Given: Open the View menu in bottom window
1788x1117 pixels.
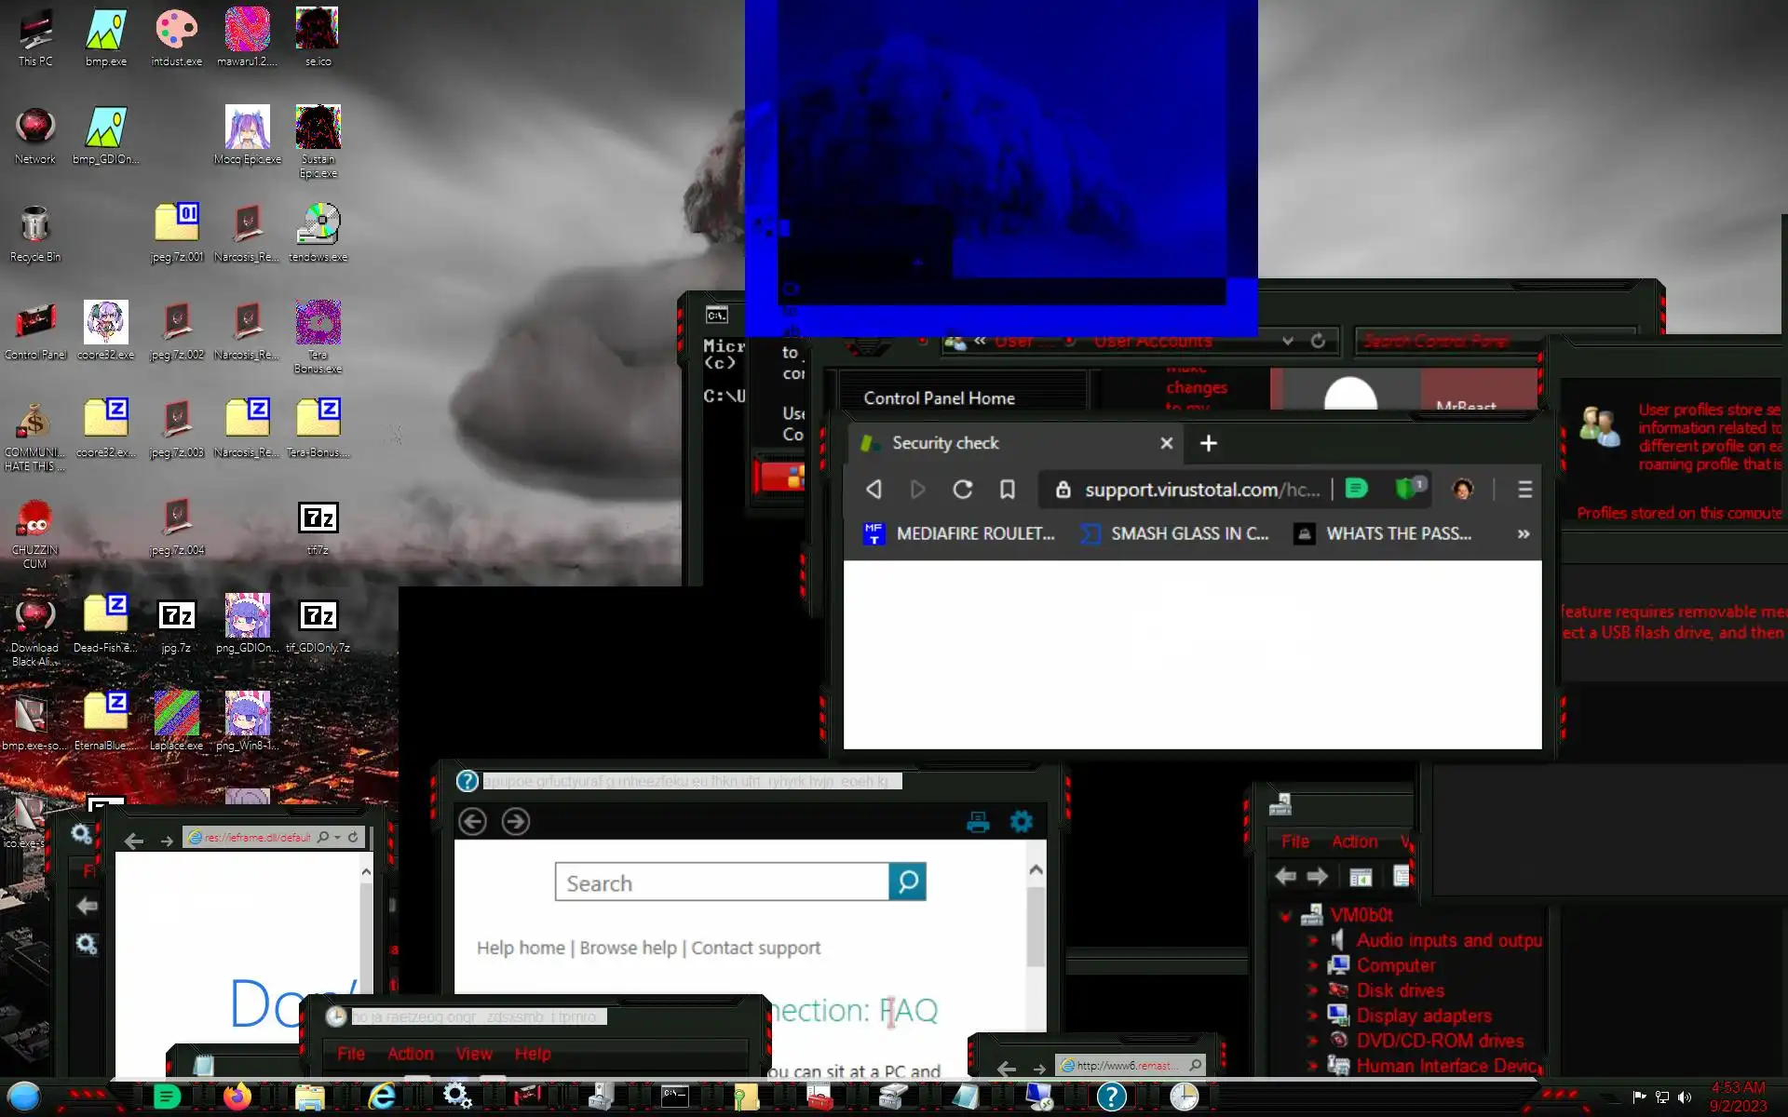Looking at the screenshot, I should pyautogui.click(x=473, y=1054).
